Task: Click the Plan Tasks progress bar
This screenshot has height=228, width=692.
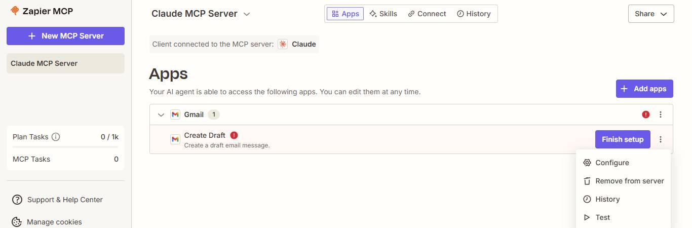Action: pos(65,147)
